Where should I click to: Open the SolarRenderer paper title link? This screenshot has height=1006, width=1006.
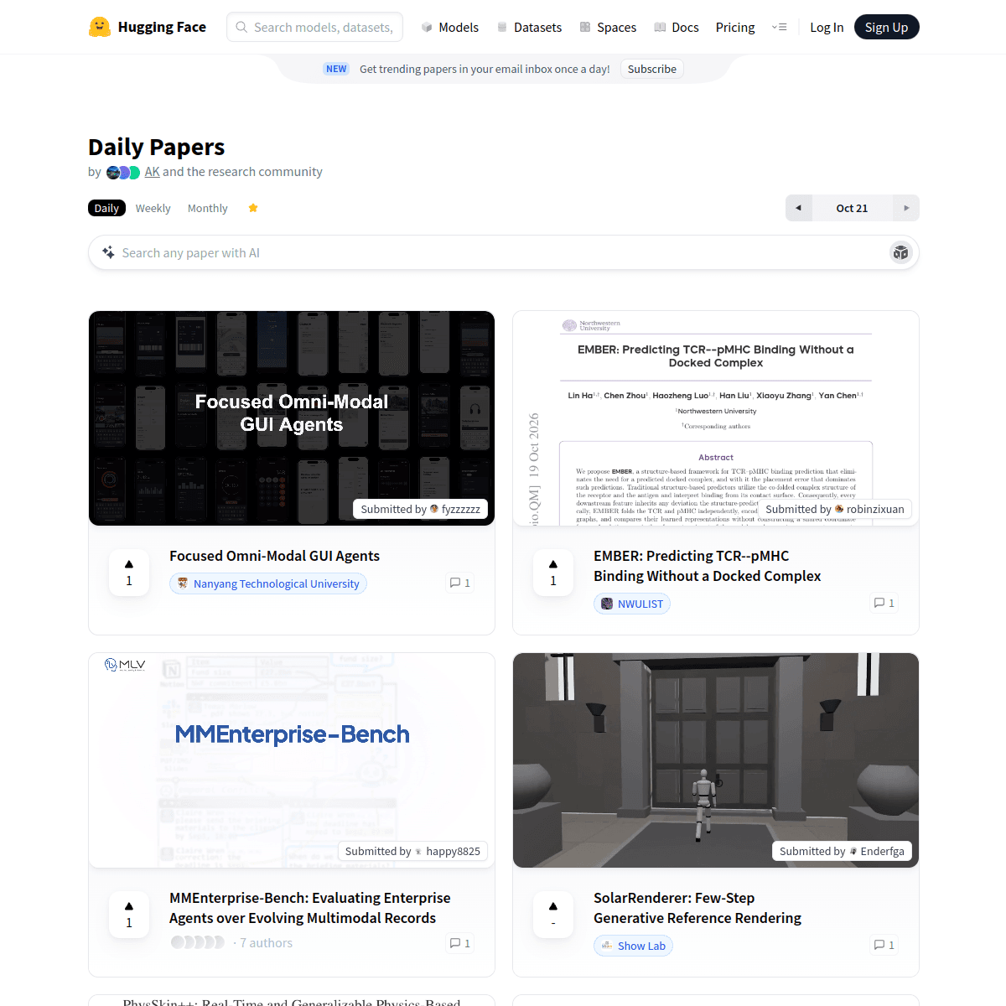tap(697, 908)
